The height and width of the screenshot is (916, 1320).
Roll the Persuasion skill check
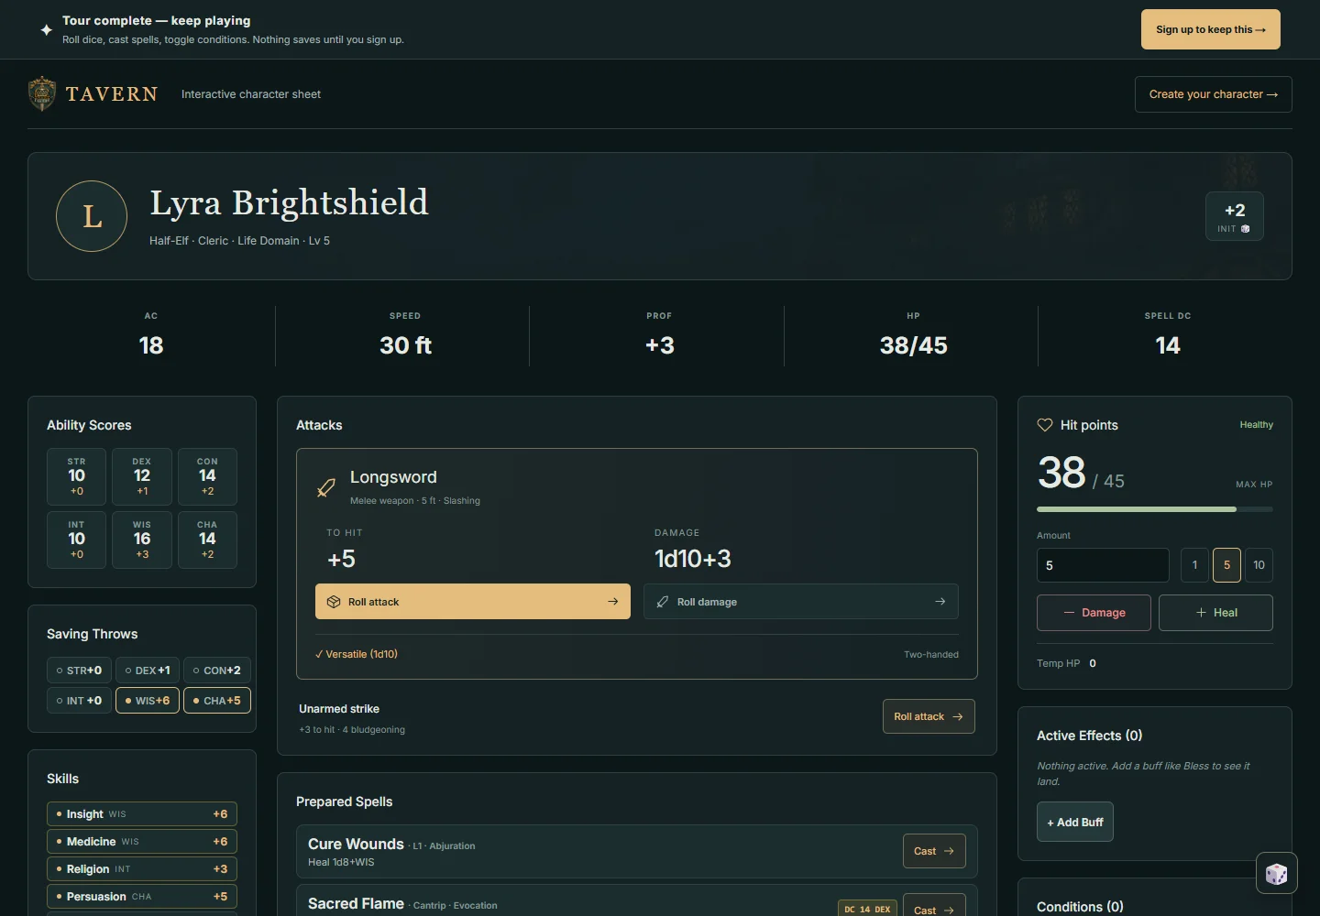[x=142, y=897]
